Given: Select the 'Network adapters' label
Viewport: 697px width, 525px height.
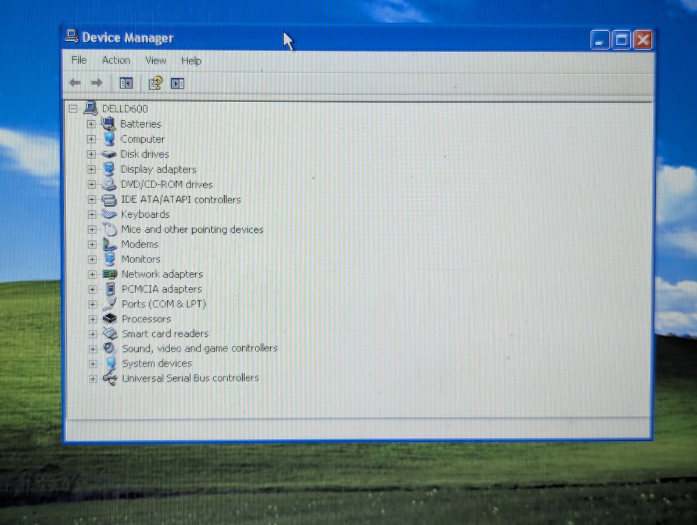Looking at the screenshot, I should [162, 274].
